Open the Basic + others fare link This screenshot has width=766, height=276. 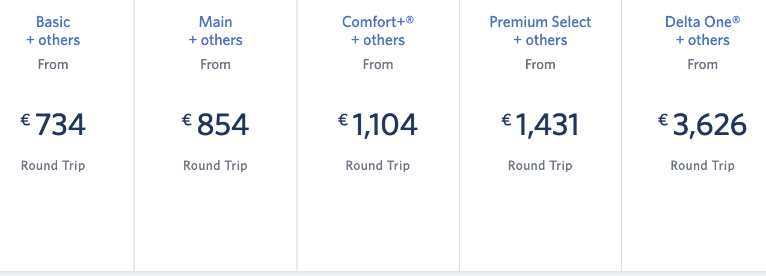[53, 31]
